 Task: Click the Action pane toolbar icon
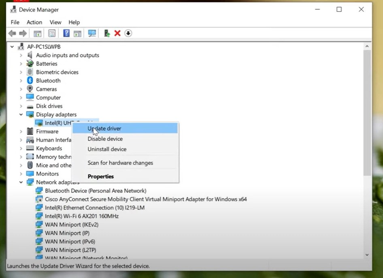coord(77,34)
